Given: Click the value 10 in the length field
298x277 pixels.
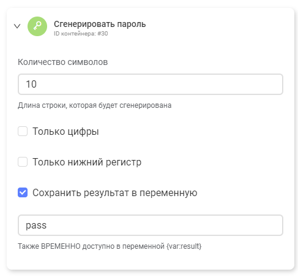Looking at the screenshot, I should pyautogui.click(x=31, y=84).
